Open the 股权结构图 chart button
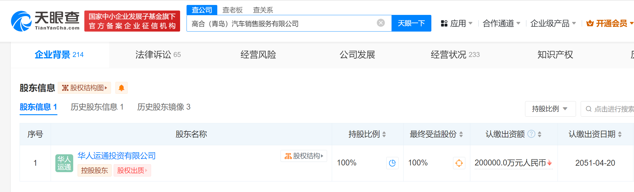Image resolution: width=634 pixels, height=192 pixels. (x=84, y=88)
